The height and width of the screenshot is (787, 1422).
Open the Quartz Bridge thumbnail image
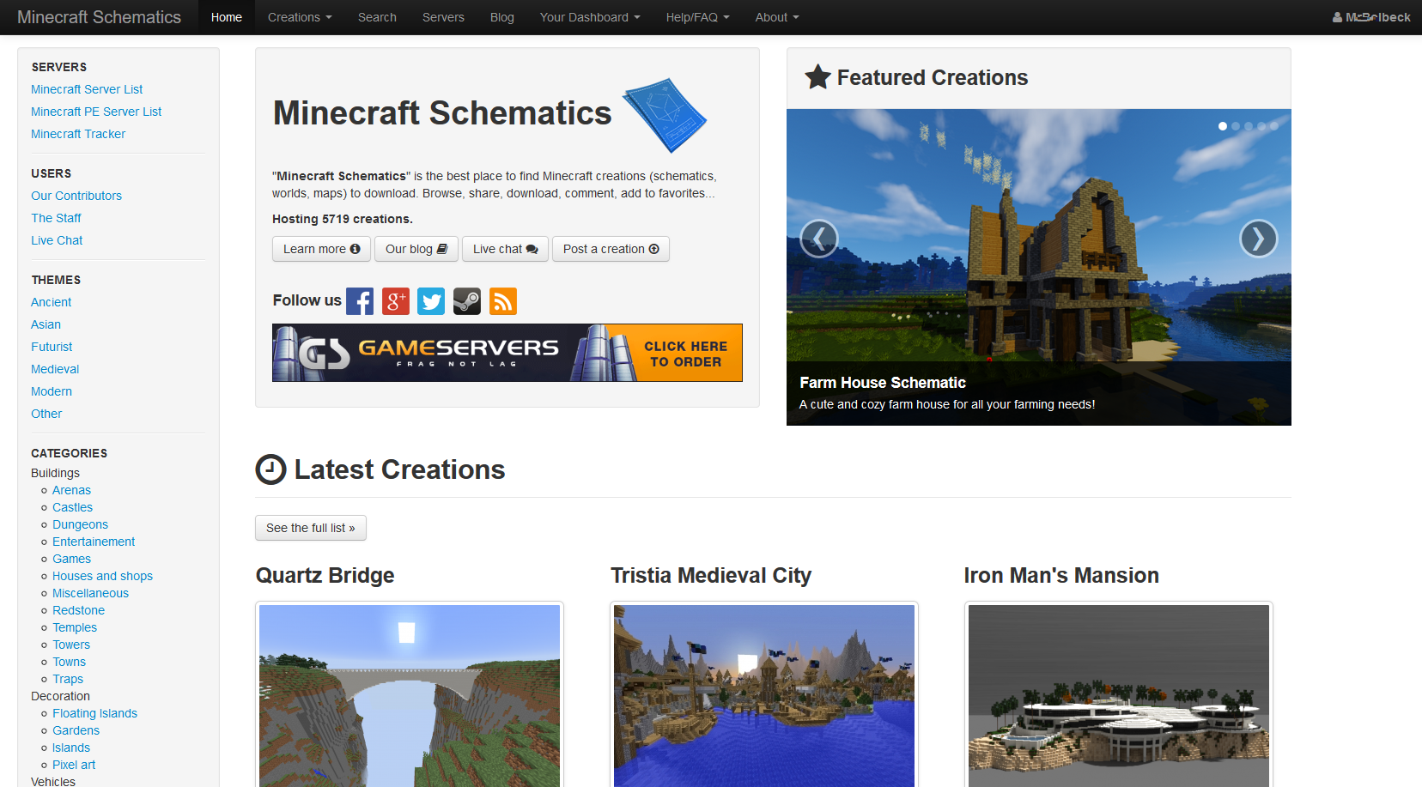click(410, 695)
